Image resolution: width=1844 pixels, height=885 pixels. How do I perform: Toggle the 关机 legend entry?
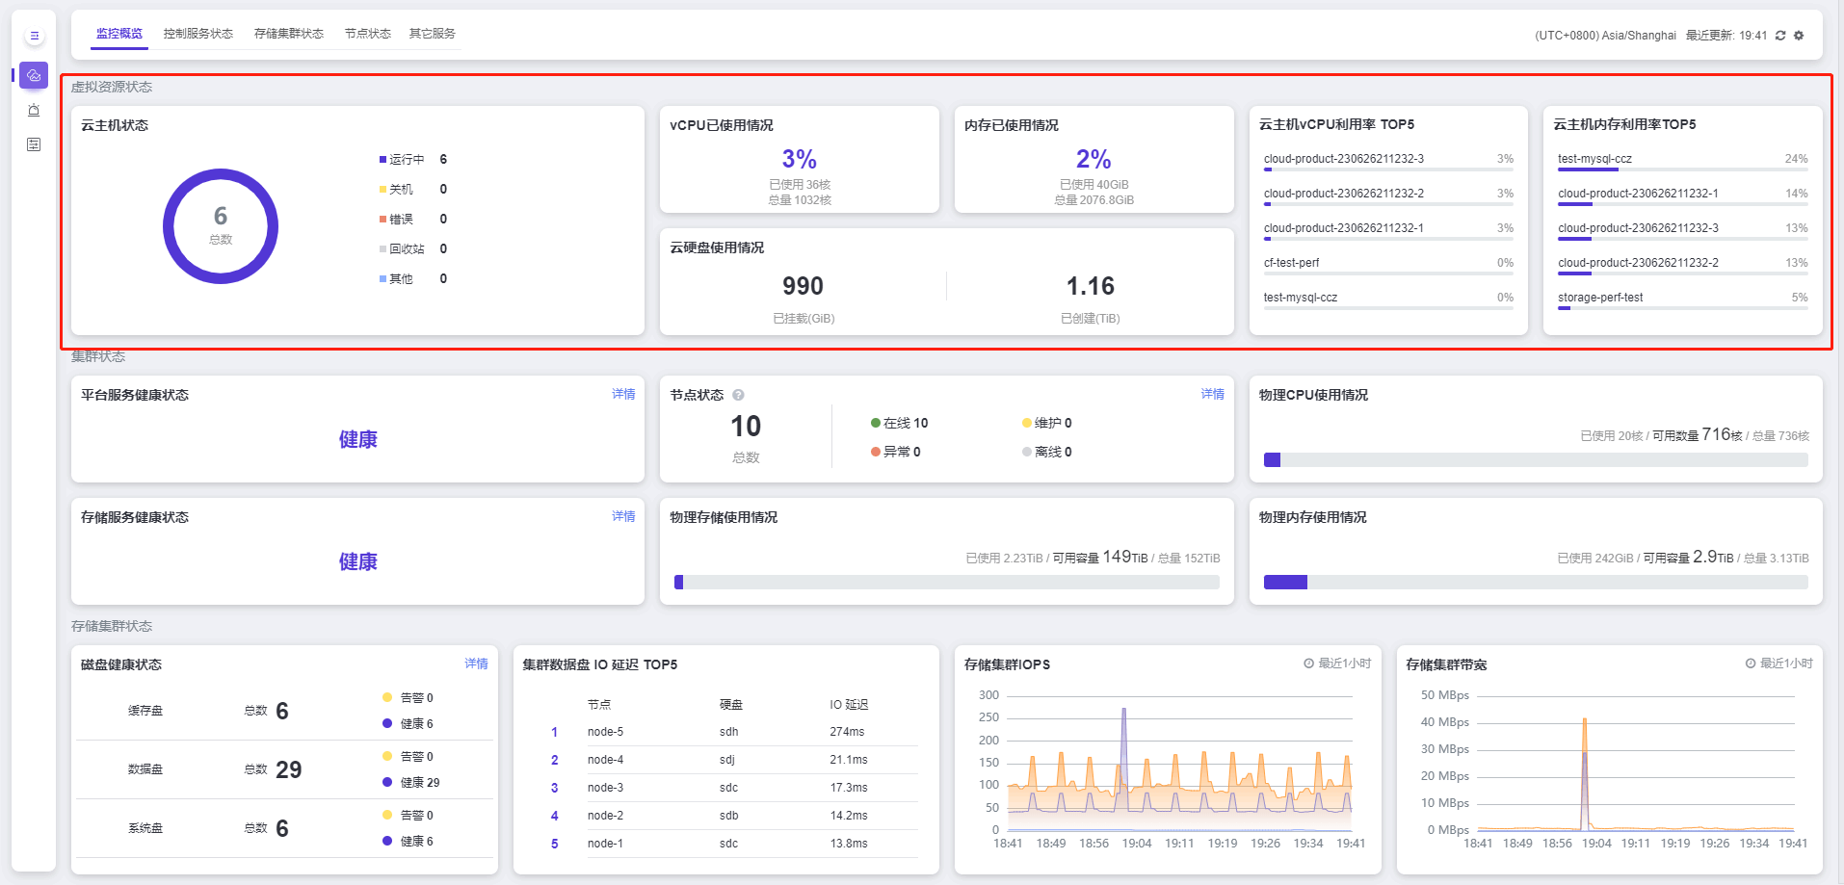(x=400, y=190)
